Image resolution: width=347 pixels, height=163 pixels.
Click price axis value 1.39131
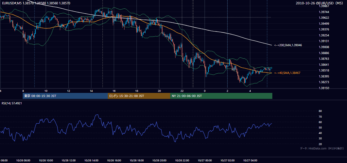pos(324,41)
